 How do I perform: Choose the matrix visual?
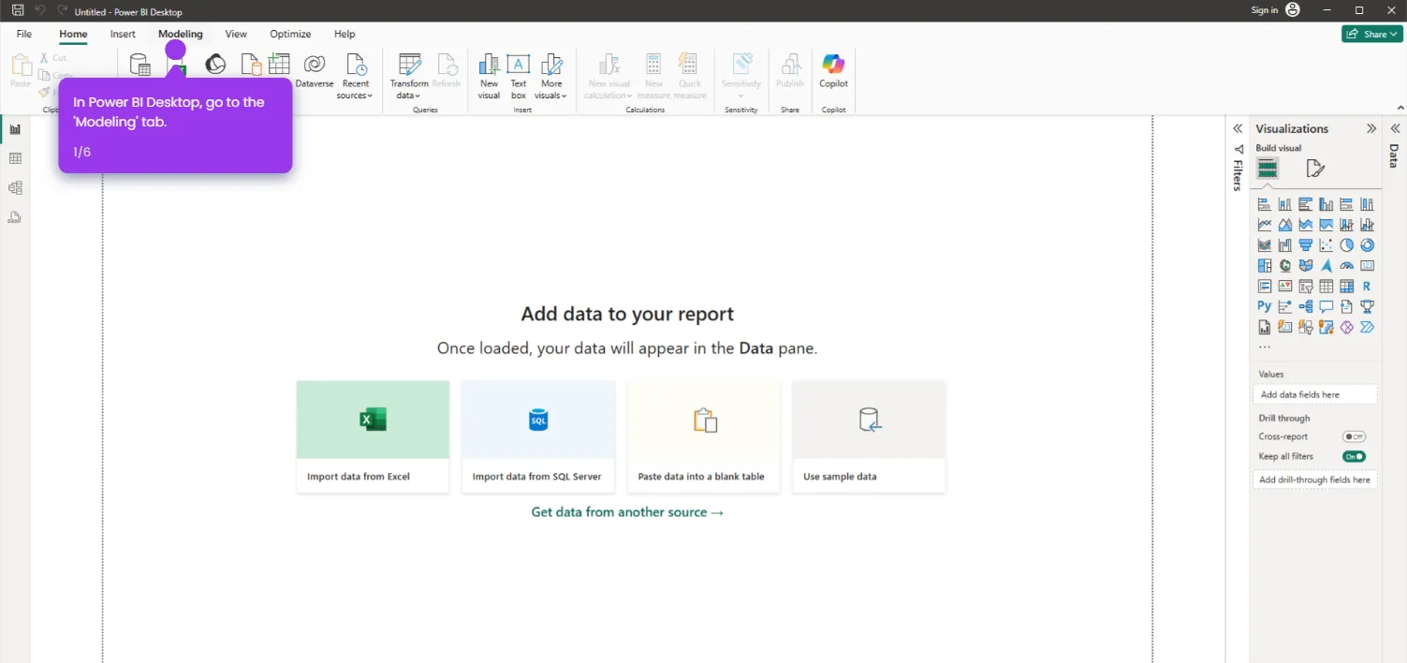click(1347, 287)
